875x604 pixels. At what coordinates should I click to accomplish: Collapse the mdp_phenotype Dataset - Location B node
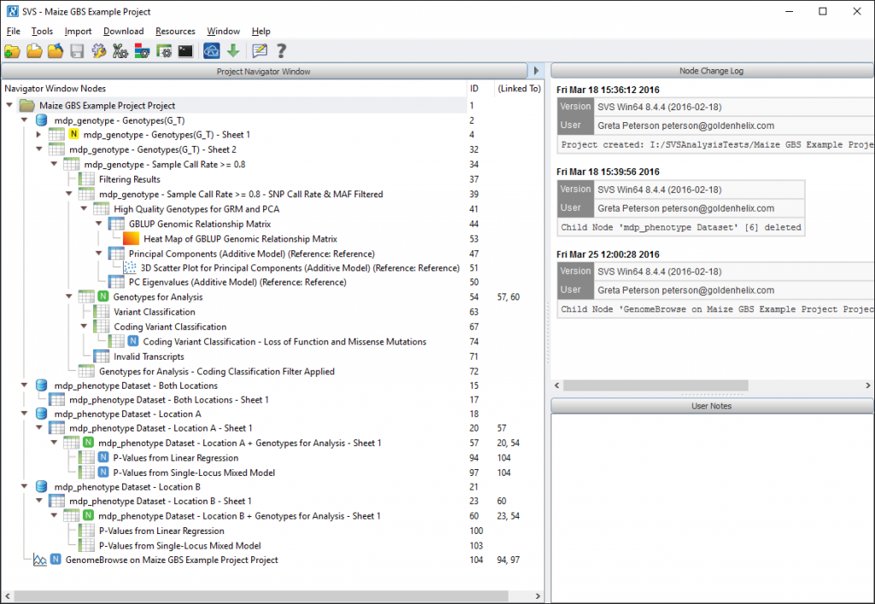(24, 487)
